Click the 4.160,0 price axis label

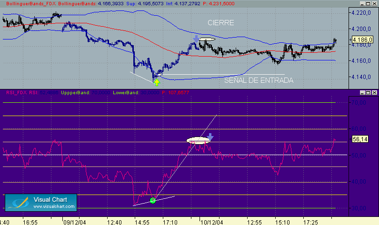coord(361,61)
